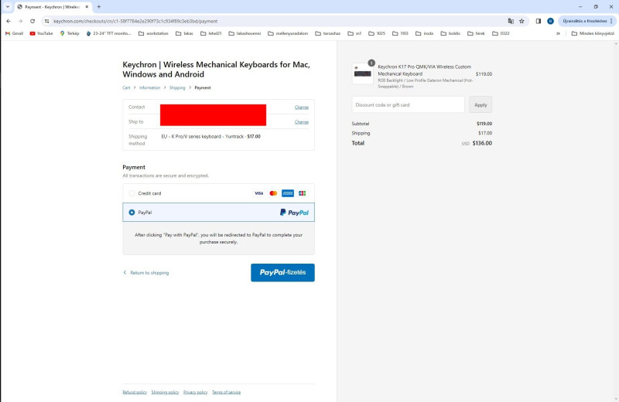Open the browser side panel icon
The height and width of the screenshot is (402, 619).
pyautogui.click(x=538, y=22)
